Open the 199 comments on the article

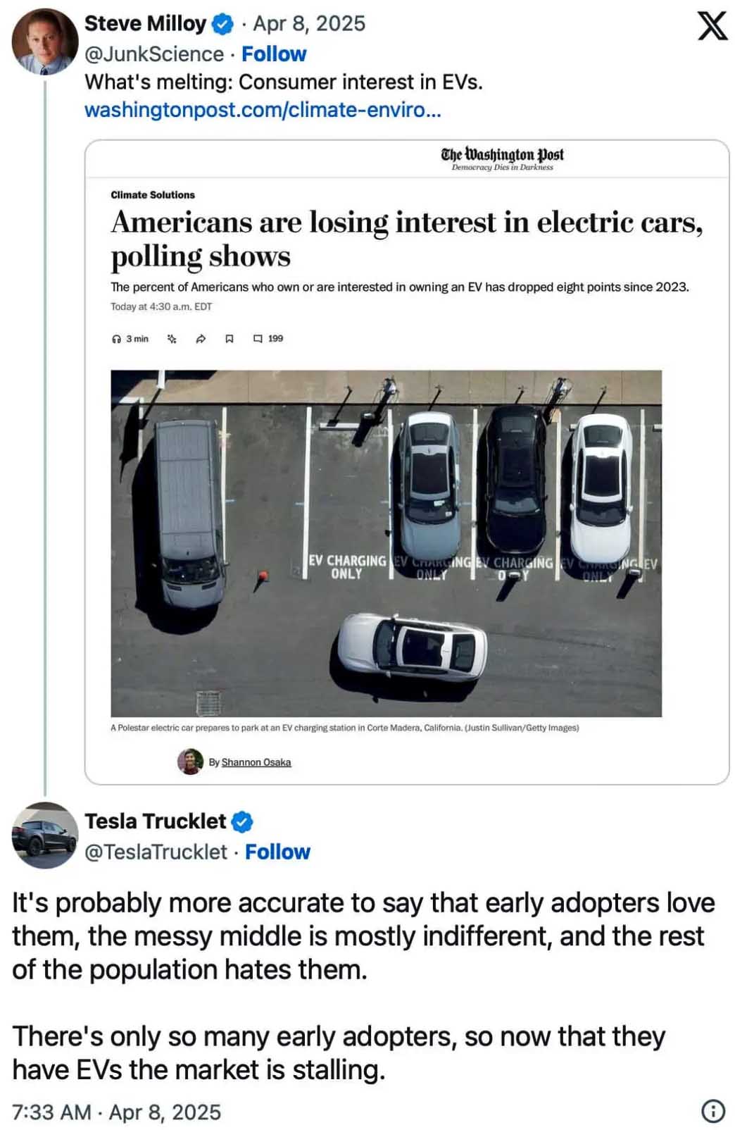click(265, 339)
